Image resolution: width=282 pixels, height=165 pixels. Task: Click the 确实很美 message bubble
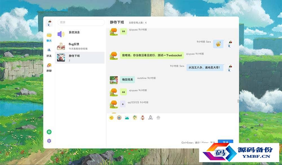click(x=127, y=80)
